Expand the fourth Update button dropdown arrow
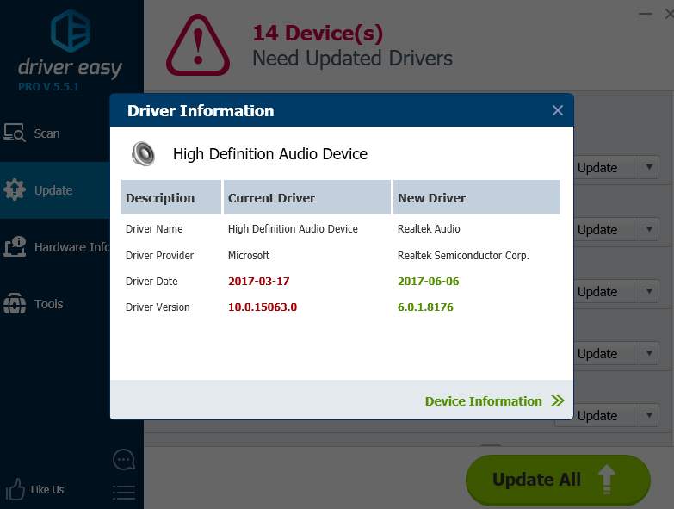This screenshot has width=674, height=509. click(x=649, y=353)
